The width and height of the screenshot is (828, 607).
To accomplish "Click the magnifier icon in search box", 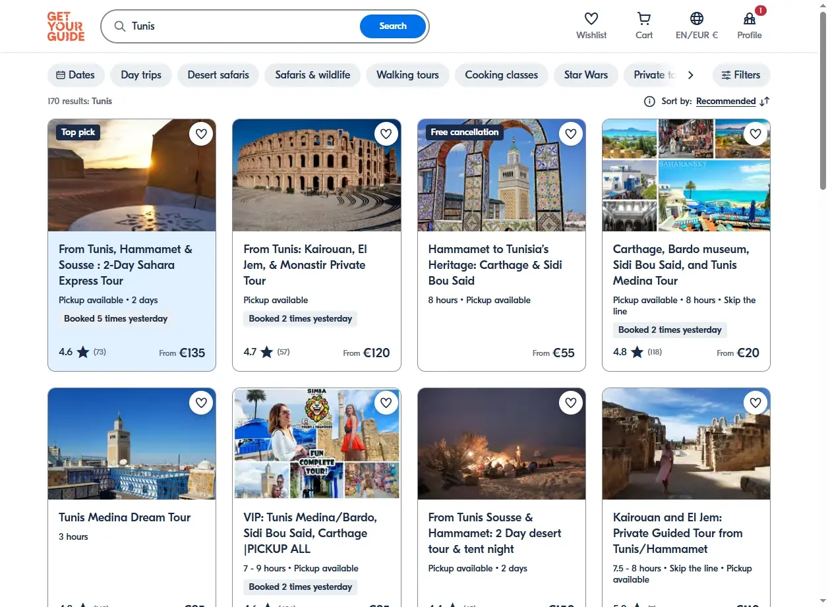I will [120, 26].
